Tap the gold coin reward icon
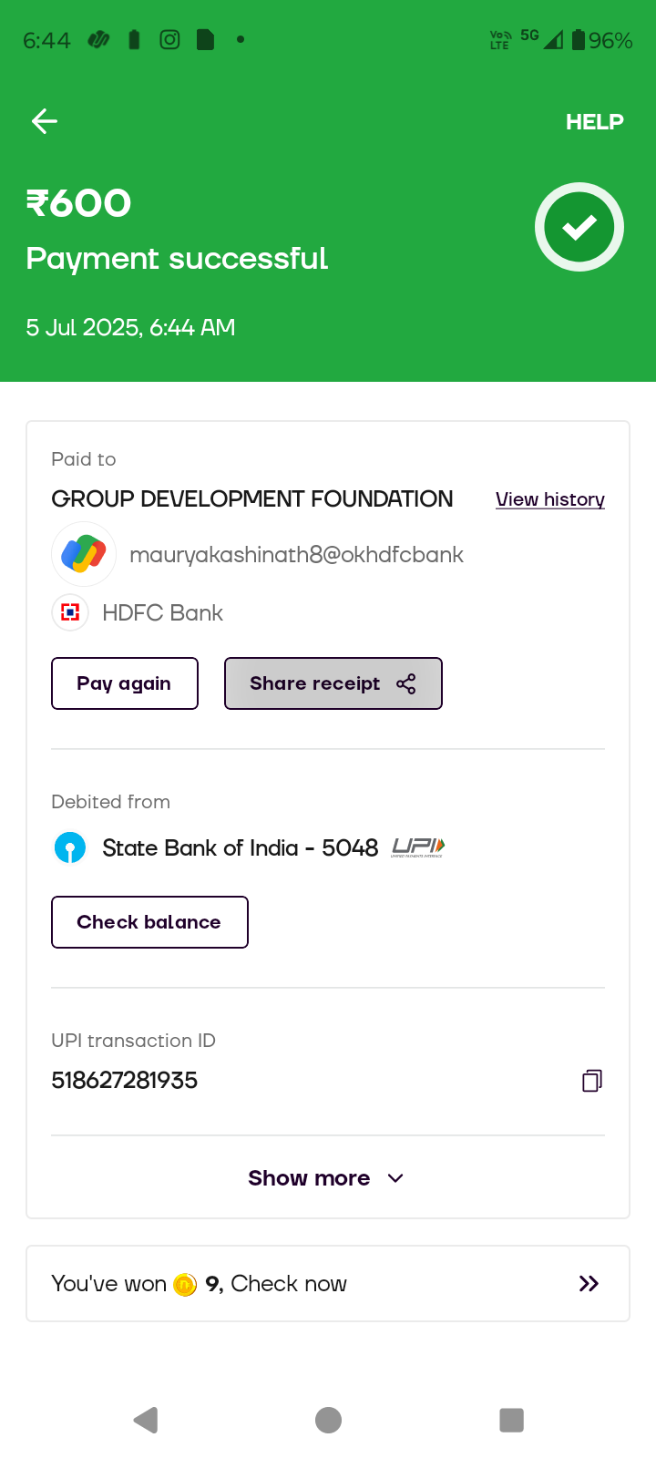 185,1284
